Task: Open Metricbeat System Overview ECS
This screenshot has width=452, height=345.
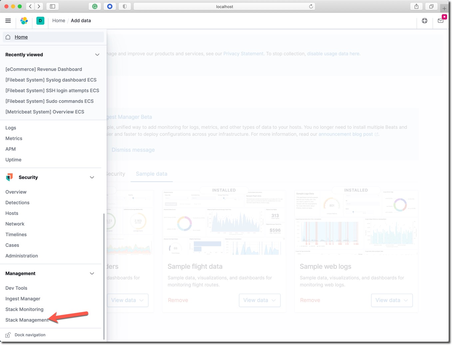Action: 45,112
